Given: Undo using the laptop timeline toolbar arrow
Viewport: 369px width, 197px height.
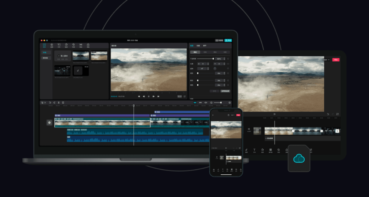Looking at the screenshot, I should click(x=50, y=102).
